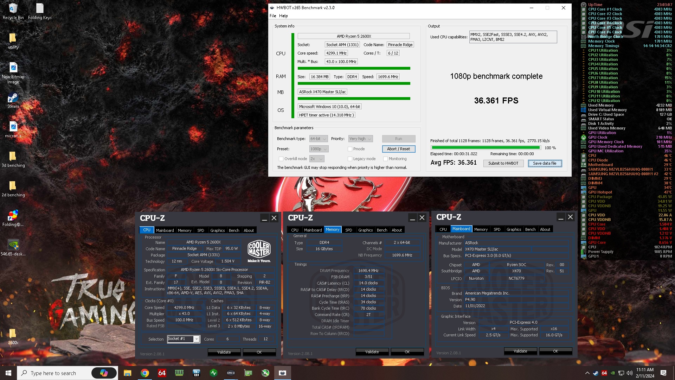Enable the Overkill mode checkbox
This screenshot has width=675, height=380.
tap(281, 159)
